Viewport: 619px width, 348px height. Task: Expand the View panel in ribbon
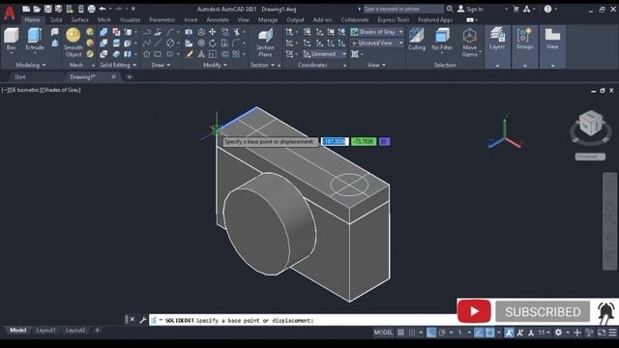(376, 65)
